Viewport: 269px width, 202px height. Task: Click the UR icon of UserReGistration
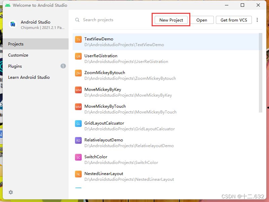[x=78, y=56]
